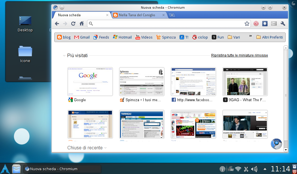Click the Google title link
The width and height of the screenshot is (297, 174).
tap(80, 100)
